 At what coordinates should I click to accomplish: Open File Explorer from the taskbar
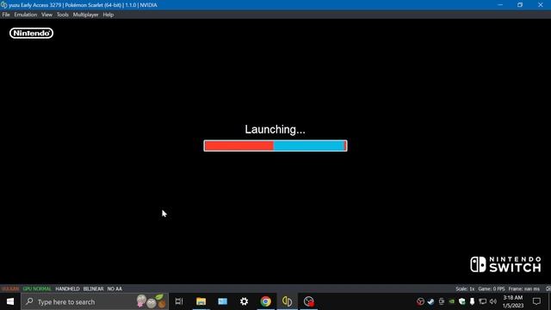point(201,301)
